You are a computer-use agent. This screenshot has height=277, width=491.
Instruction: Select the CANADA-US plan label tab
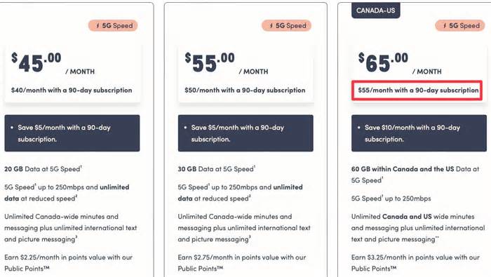(x=375, y=11)
